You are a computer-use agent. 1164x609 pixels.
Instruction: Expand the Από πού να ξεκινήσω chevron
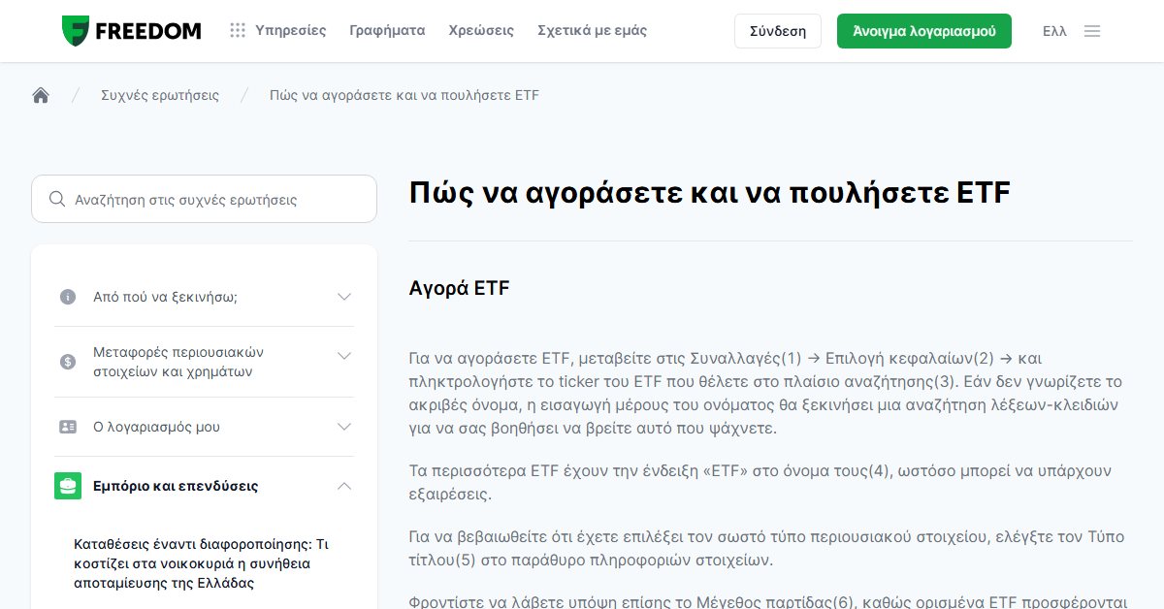344,297
